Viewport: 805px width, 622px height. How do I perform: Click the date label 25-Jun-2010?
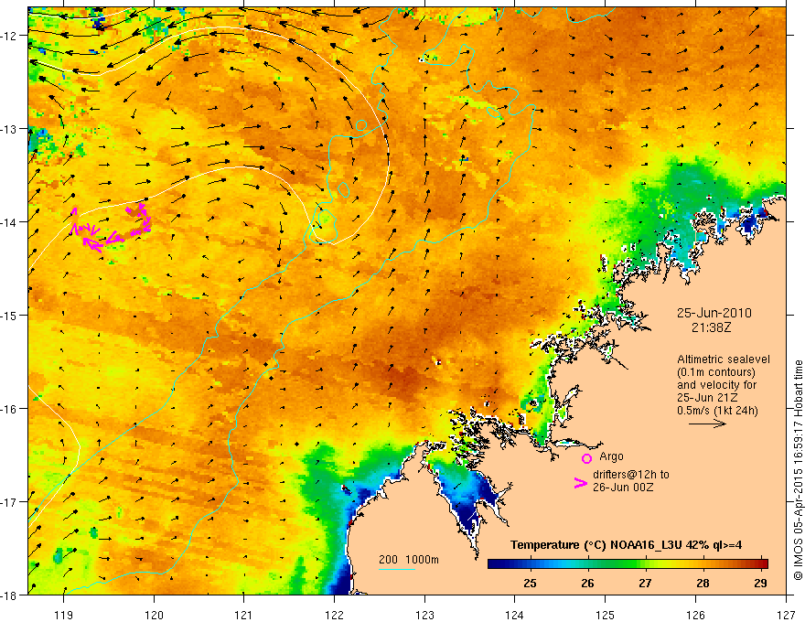(x=714, y=313)
